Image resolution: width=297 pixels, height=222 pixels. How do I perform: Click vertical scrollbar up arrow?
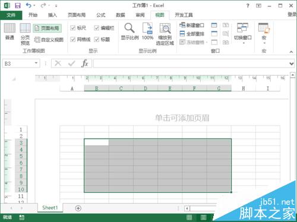tap(293, 75)
